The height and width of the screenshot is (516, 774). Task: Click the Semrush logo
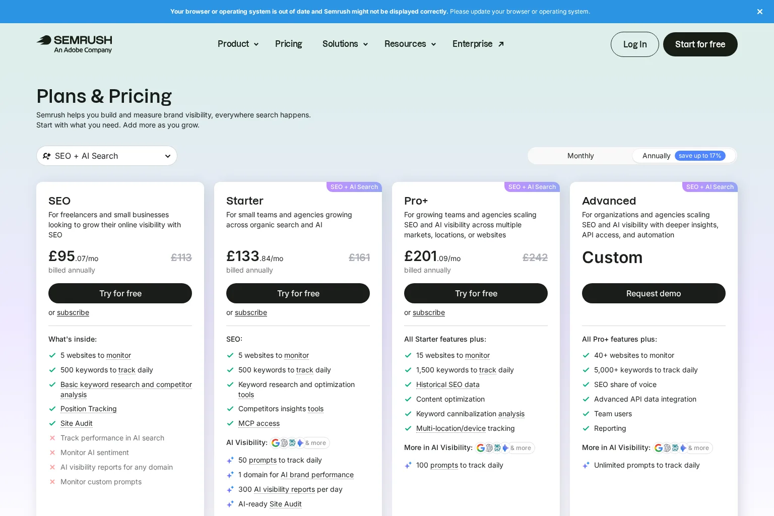coord(74,44)
